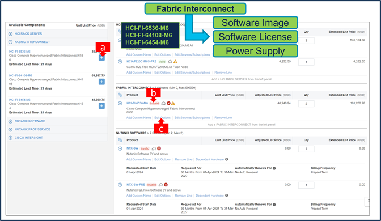This screenshot has width=381, height=221.
Task: Expand NUTANIX PROF SERVICE category
Action: (x=10, y=129)
